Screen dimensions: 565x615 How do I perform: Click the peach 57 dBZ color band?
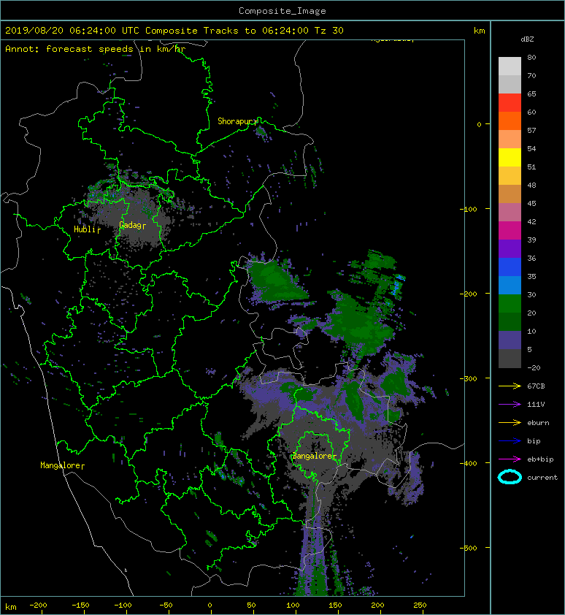coord(510,140)
